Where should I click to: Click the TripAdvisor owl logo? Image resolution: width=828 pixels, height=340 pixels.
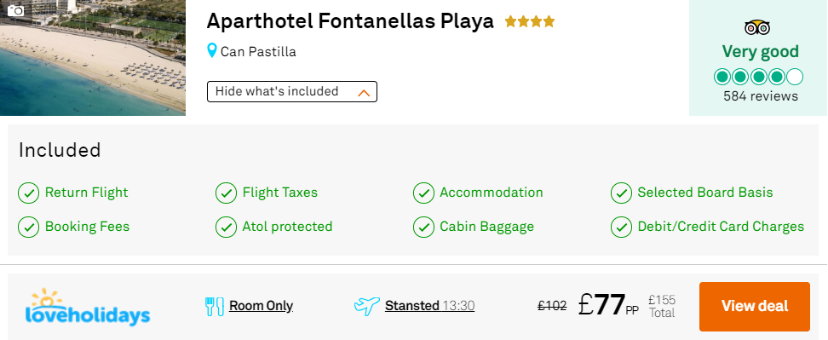(x=757, y=27)
